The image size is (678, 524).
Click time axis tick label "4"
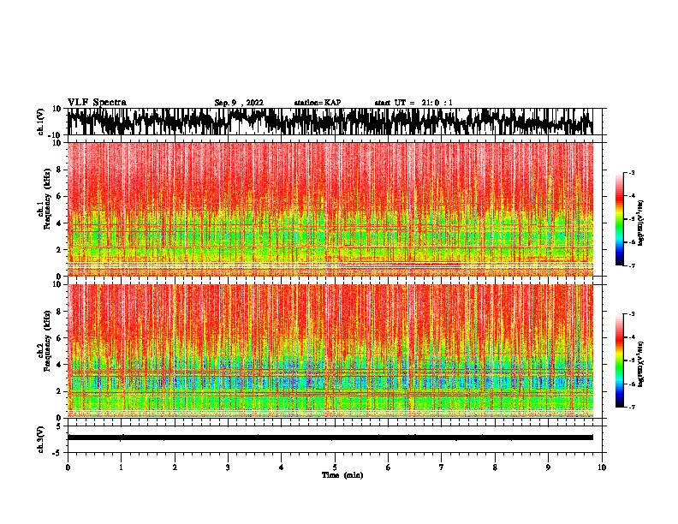pos(282,467)
